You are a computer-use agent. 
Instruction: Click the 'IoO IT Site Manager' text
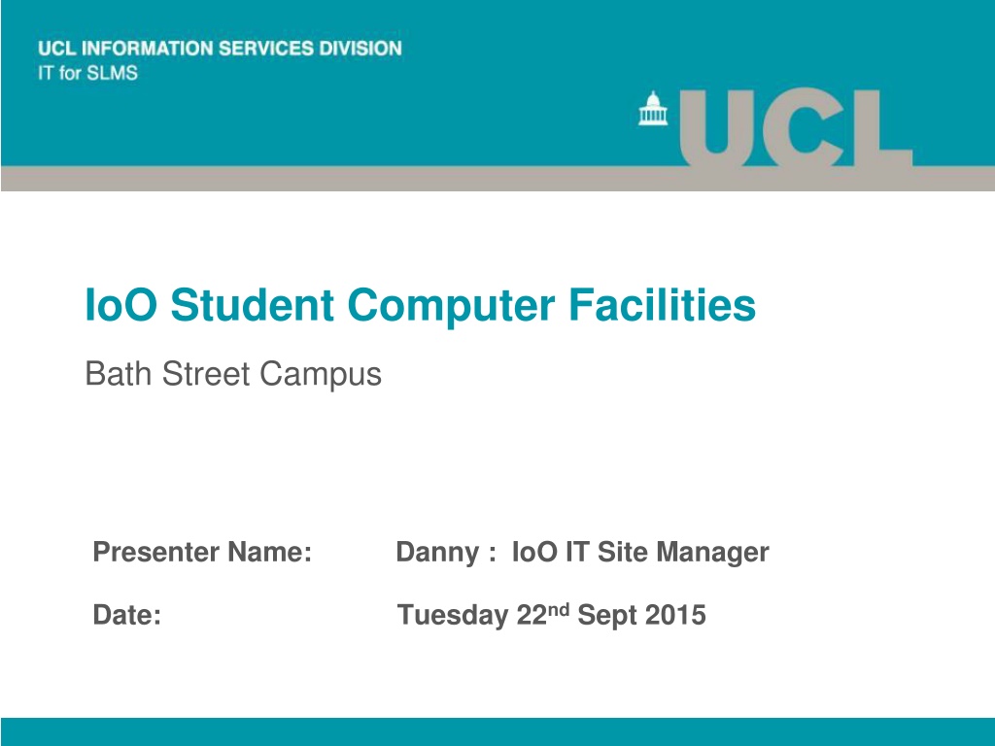coord(640,553)
